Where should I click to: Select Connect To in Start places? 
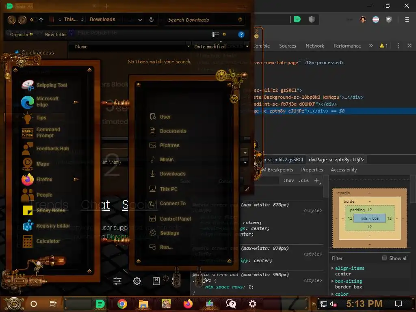(x=167, y=204)
